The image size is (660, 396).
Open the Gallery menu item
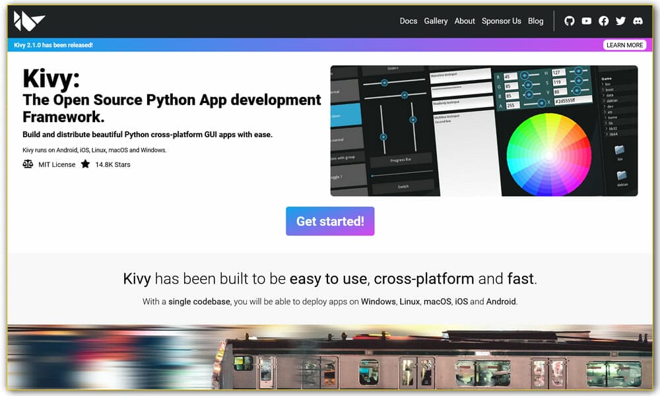click(x=436, y=20)
